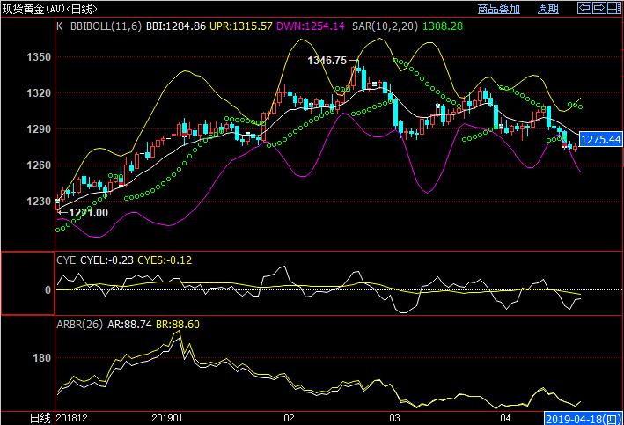
Task: Click the 180 level on ARBR axis
Action: tap(41, 358)
